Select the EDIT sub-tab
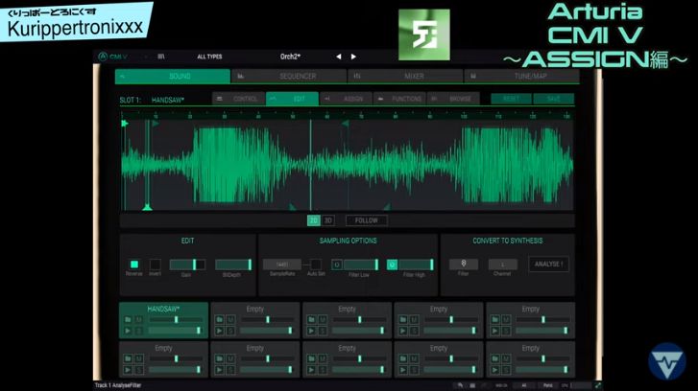 click(x=293, y=99)
